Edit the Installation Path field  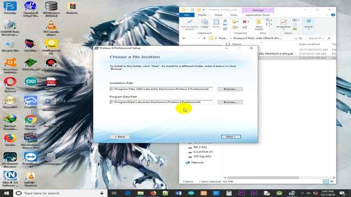[x=161, y=89]
